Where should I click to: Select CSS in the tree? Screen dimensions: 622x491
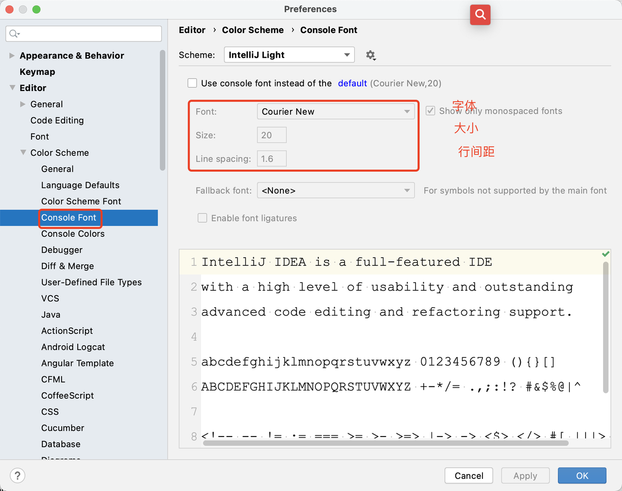(x=50, y=412)
